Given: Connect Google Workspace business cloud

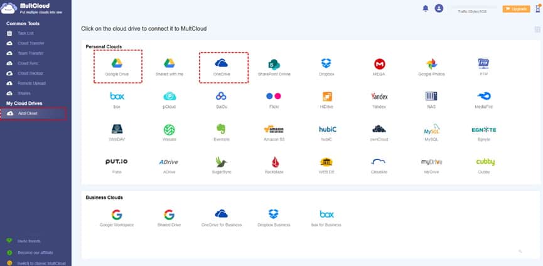Looking at the screenshot, I should click(117, 218).
